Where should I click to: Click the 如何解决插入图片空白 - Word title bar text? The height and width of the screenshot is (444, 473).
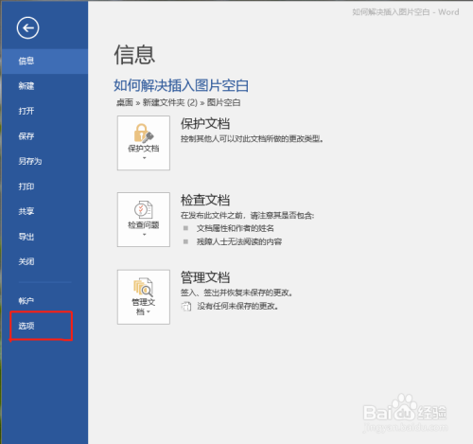(406, 12)
